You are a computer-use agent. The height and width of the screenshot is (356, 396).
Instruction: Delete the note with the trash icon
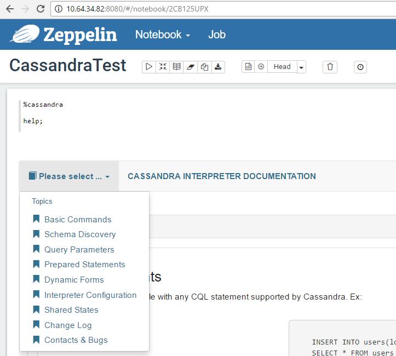330,67
